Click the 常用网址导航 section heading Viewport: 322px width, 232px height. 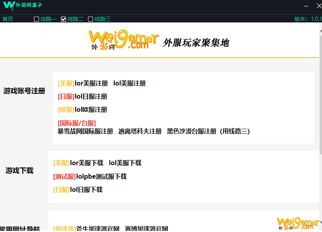20,229
